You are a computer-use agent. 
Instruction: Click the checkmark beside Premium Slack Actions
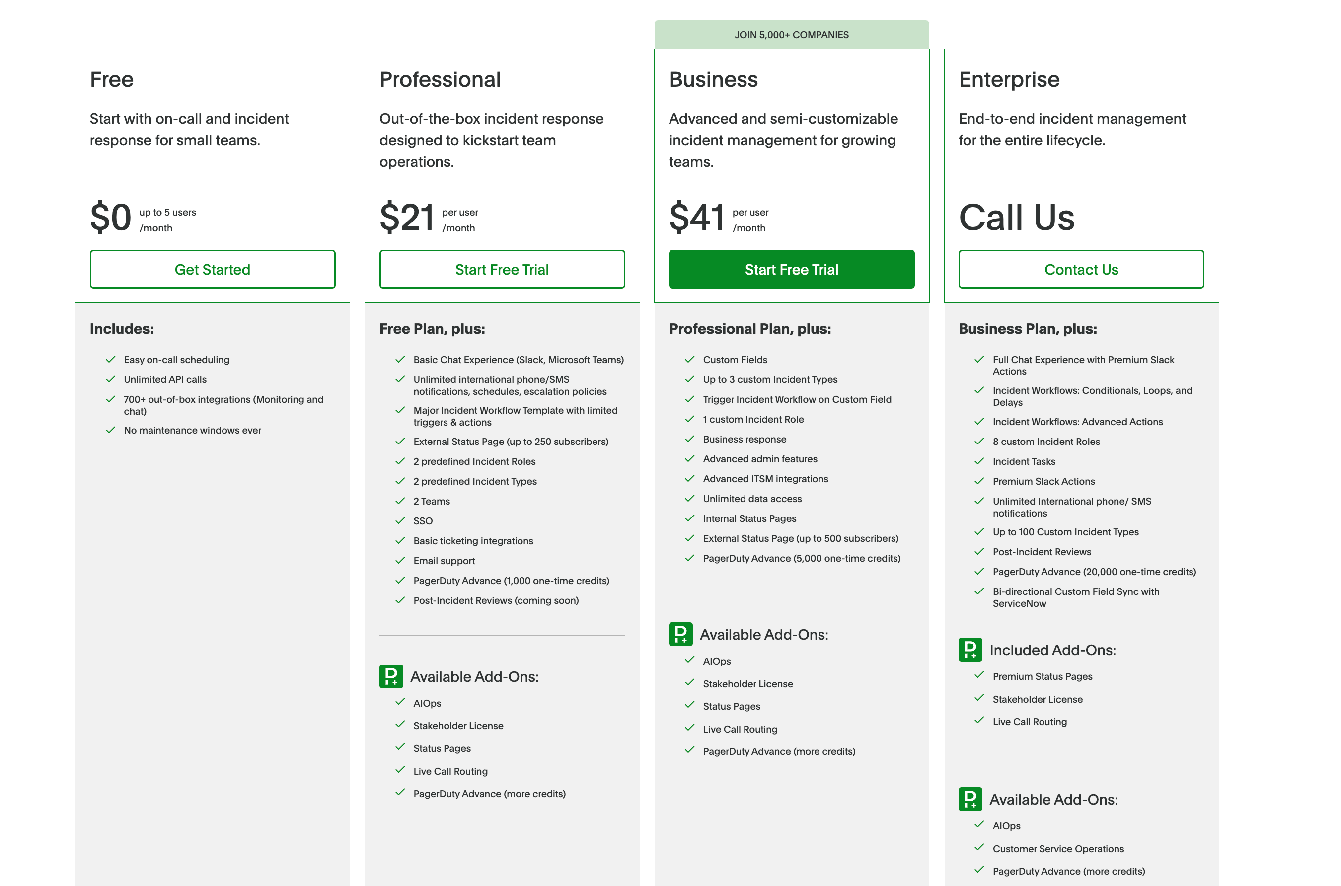click(979, 480)
